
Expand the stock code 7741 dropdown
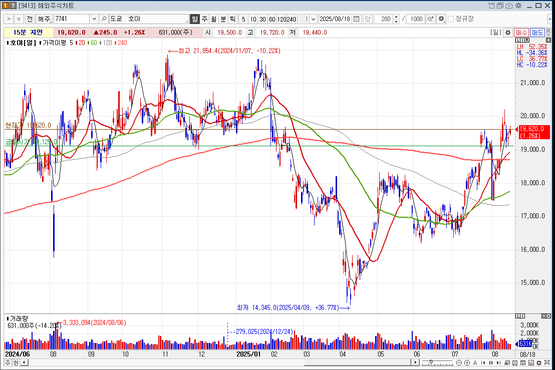94,19
